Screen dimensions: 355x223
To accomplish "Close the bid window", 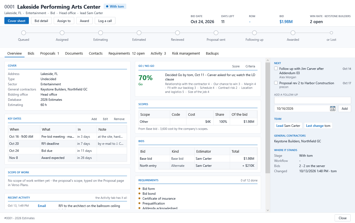I will 342,218.
